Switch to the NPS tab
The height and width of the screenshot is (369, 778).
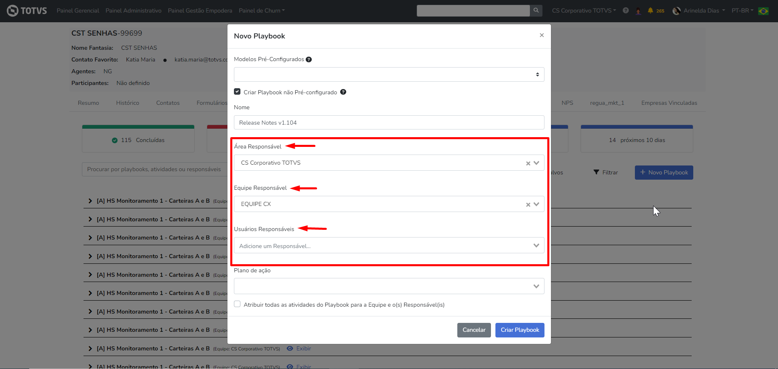(567, 103)
